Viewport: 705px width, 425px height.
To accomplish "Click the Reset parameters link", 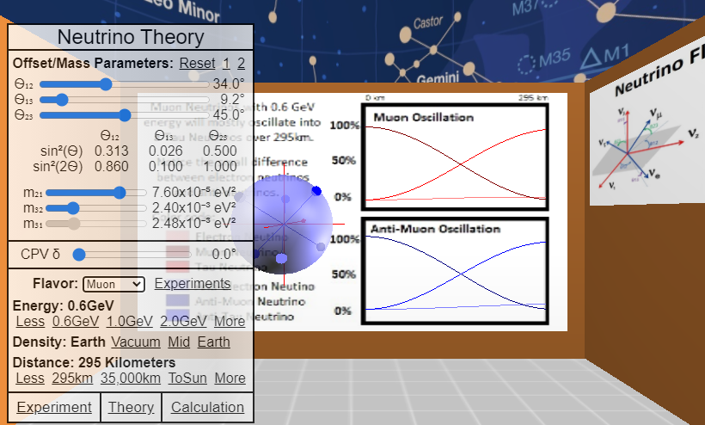I will click(x=198, y=64).
